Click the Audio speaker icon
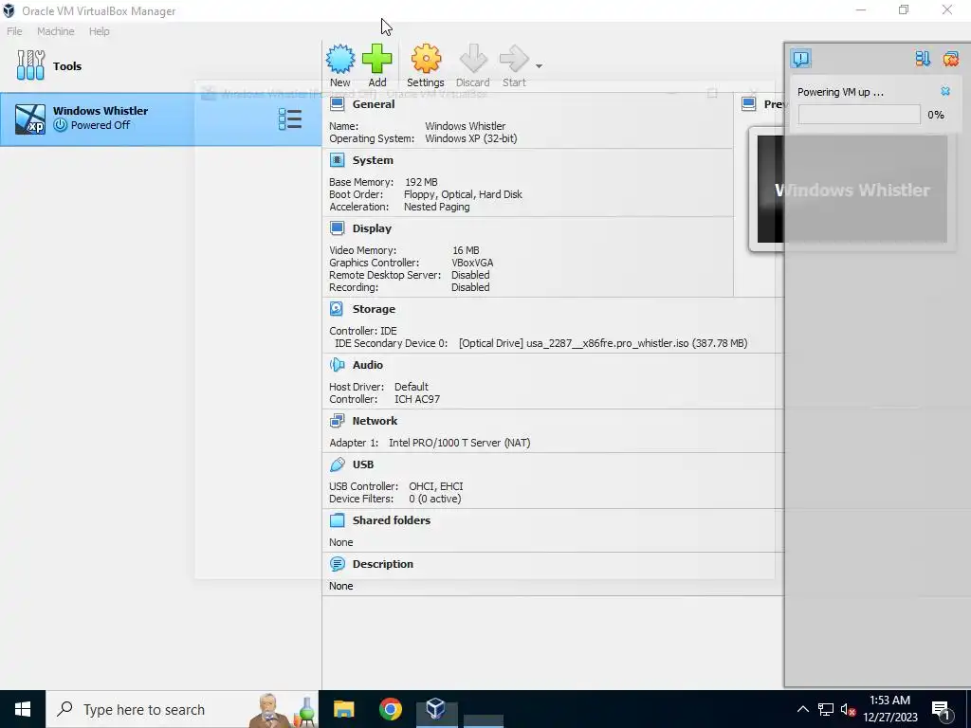This screenshot has height=728, width=971. tap(337, 365)
